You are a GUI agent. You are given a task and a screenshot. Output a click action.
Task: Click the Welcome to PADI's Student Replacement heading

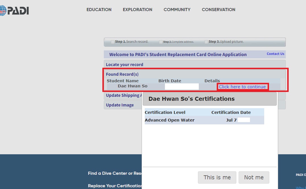178,54
